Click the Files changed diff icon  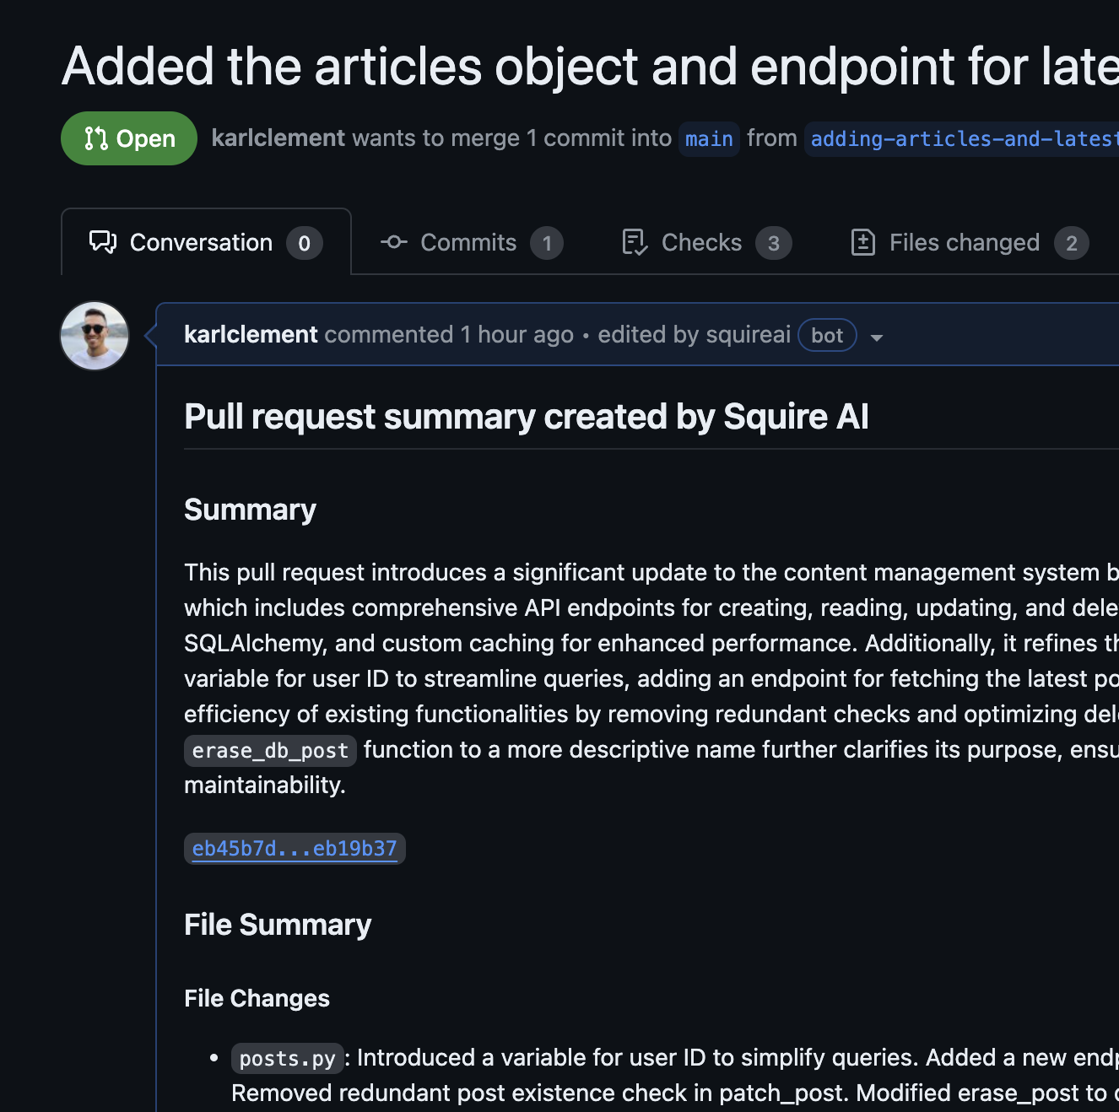click(x=862, y=242)
